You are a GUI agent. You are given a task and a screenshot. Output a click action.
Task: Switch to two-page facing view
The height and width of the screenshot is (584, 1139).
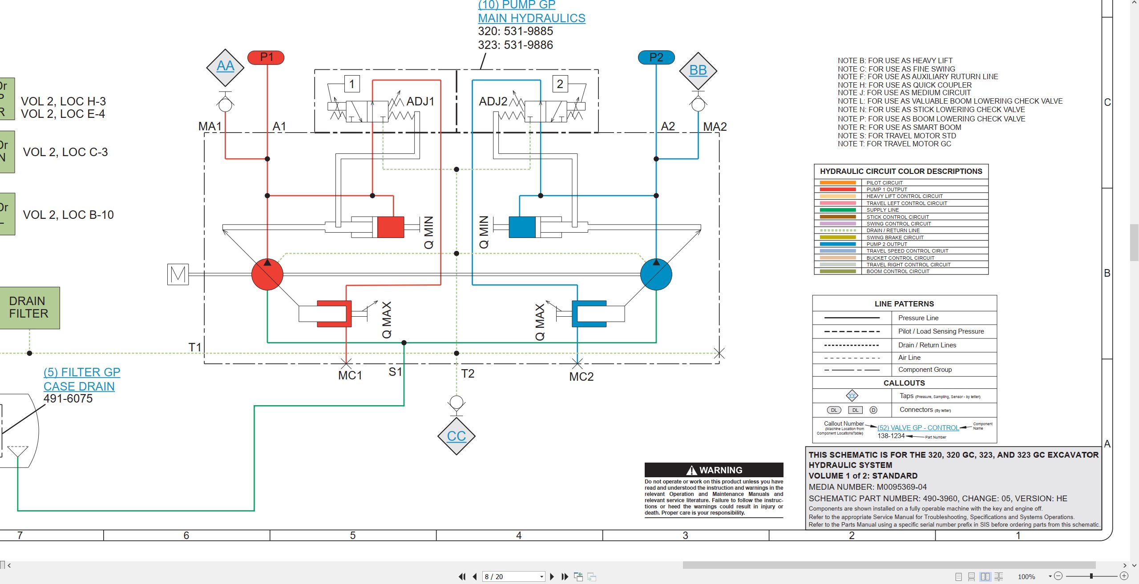(x=986, y=576)
